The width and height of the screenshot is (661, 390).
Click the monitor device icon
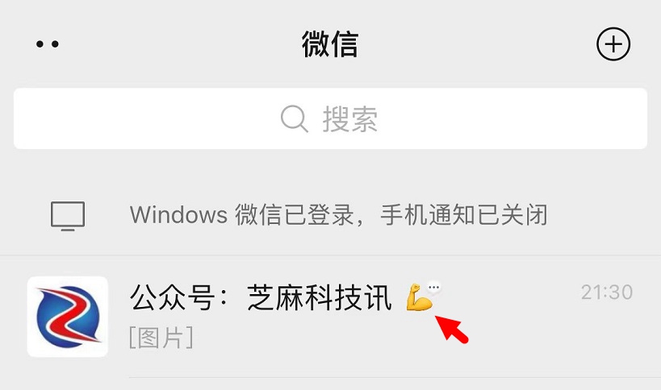click(68, 216)
